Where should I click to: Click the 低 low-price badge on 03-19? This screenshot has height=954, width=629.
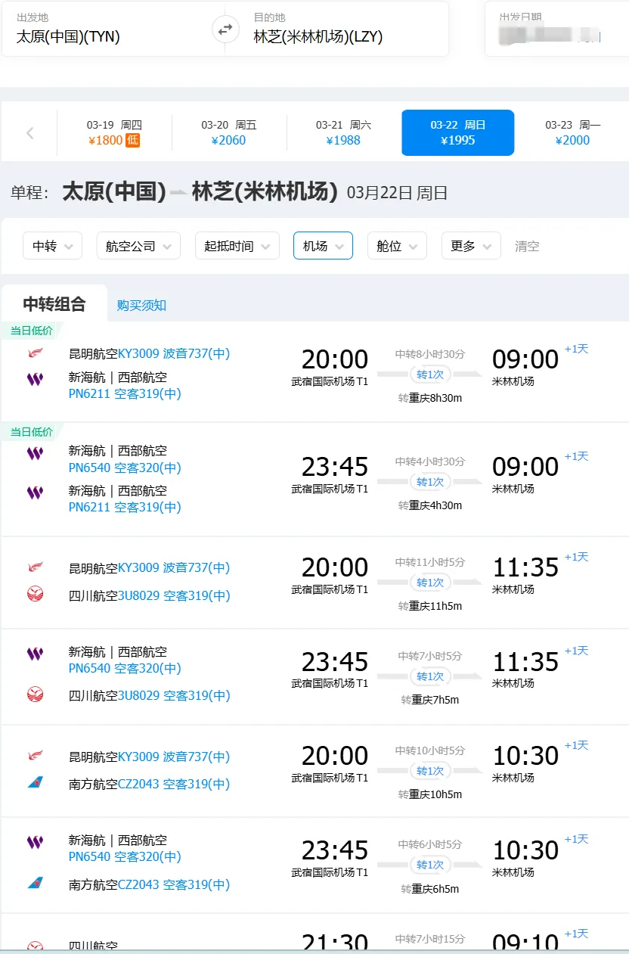[x=132, y=140]
